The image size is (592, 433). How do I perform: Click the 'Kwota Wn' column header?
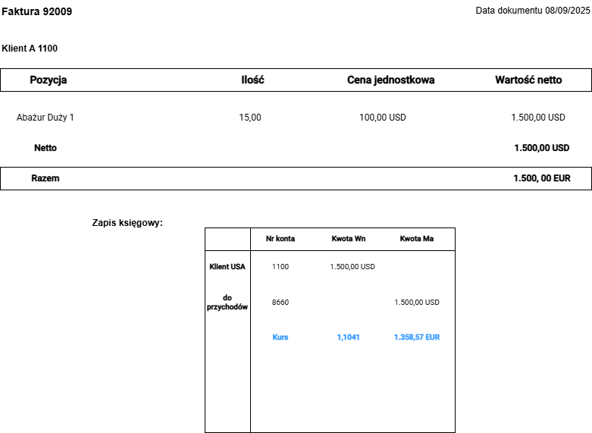coord(349,239)
